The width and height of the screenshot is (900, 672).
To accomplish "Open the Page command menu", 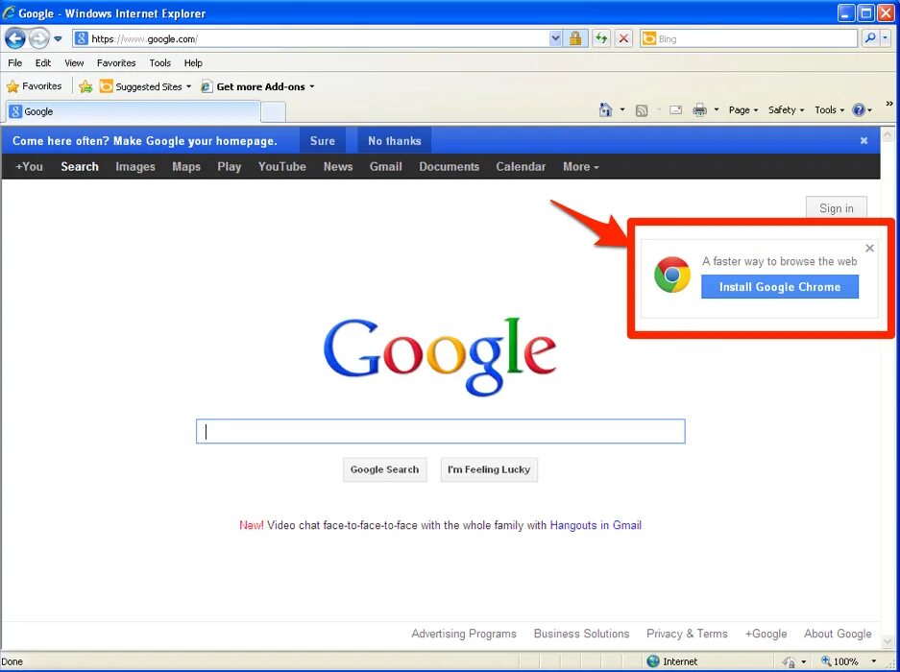I will tap(743, 109).
